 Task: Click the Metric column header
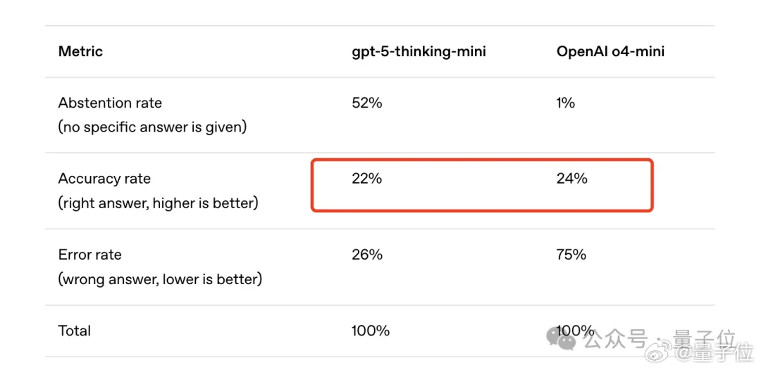click(x=80, y=51)
